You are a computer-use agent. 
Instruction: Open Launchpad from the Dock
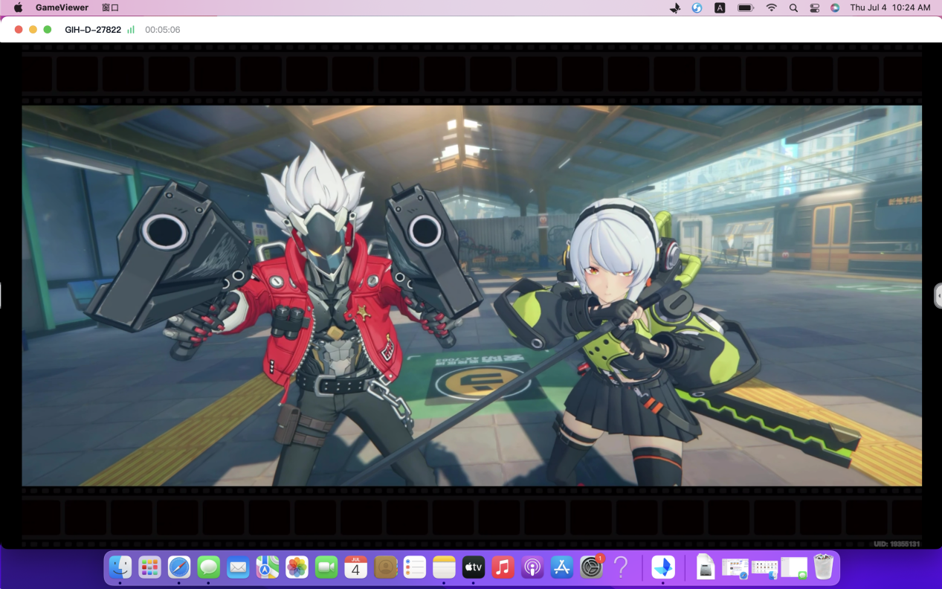(x=149, y=567)
